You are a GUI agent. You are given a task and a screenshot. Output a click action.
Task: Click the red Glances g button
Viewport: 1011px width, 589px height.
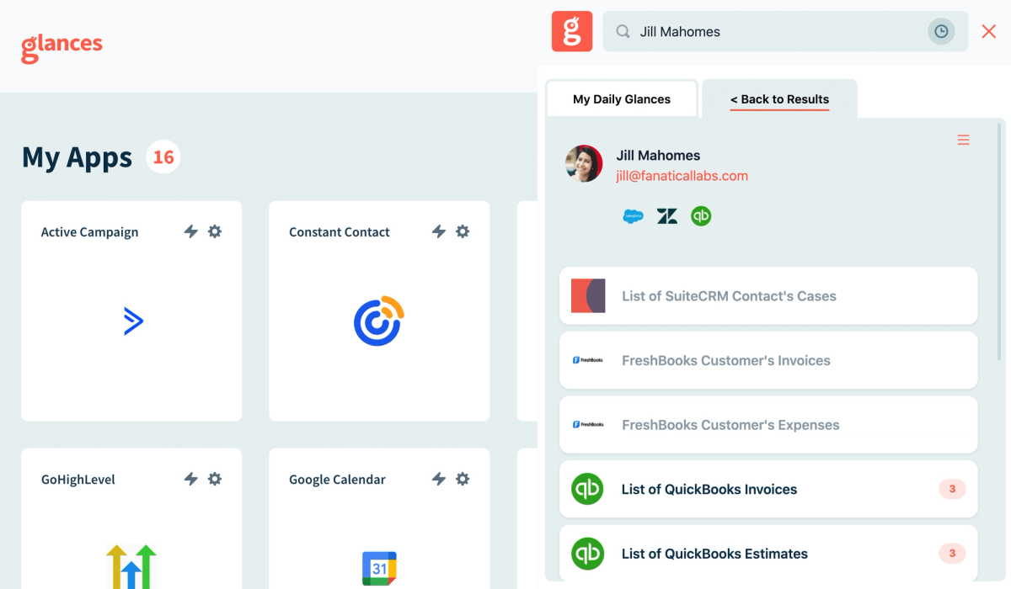pos(572,31)
